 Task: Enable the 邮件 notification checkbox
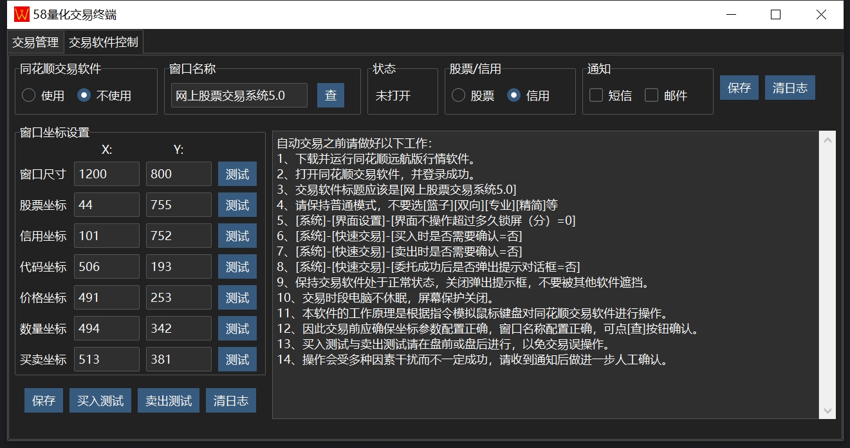pos(652,95)
